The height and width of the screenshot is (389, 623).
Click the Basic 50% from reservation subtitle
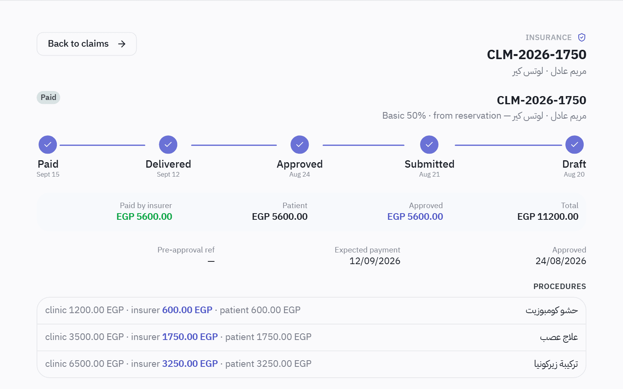[484, 116]
